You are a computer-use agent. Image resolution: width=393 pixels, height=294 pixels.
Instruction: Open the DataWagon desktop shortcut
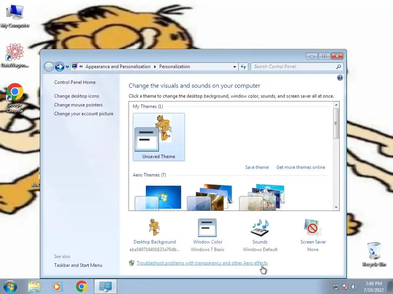[x=15, y=55]
